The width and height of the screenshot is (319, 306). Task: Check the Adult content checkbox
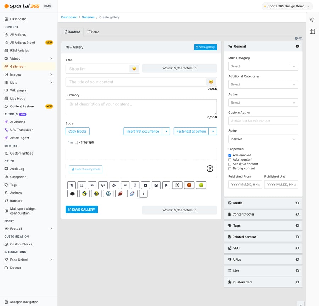(x=230, y=160)
